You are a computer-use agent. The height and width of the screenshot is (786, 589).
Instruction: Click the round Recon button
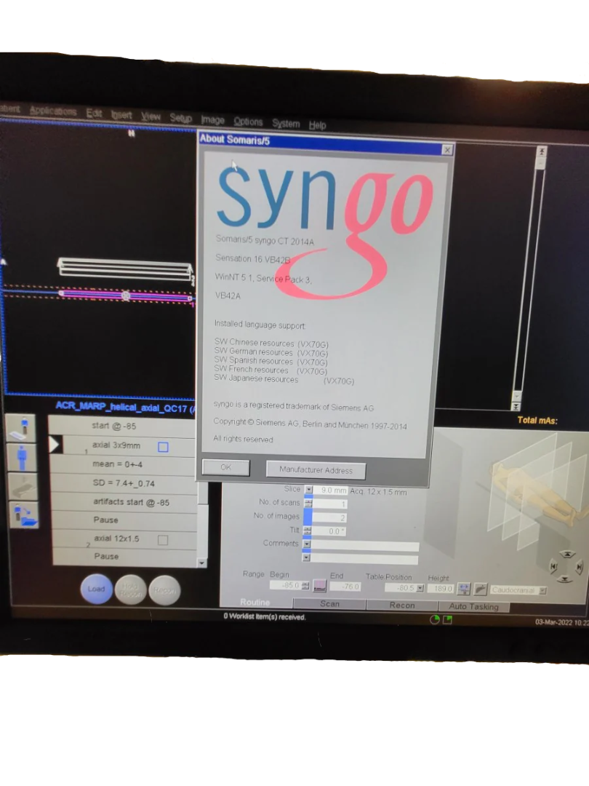tap(164, 590)
